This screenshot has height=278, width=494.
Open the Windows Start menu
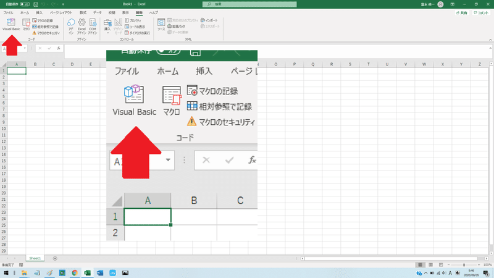[x=6, y=273]
